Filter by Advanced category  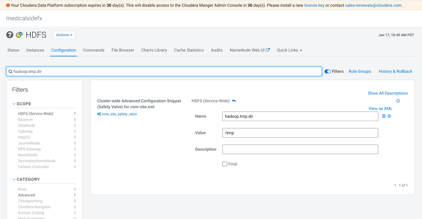point(26,195)
